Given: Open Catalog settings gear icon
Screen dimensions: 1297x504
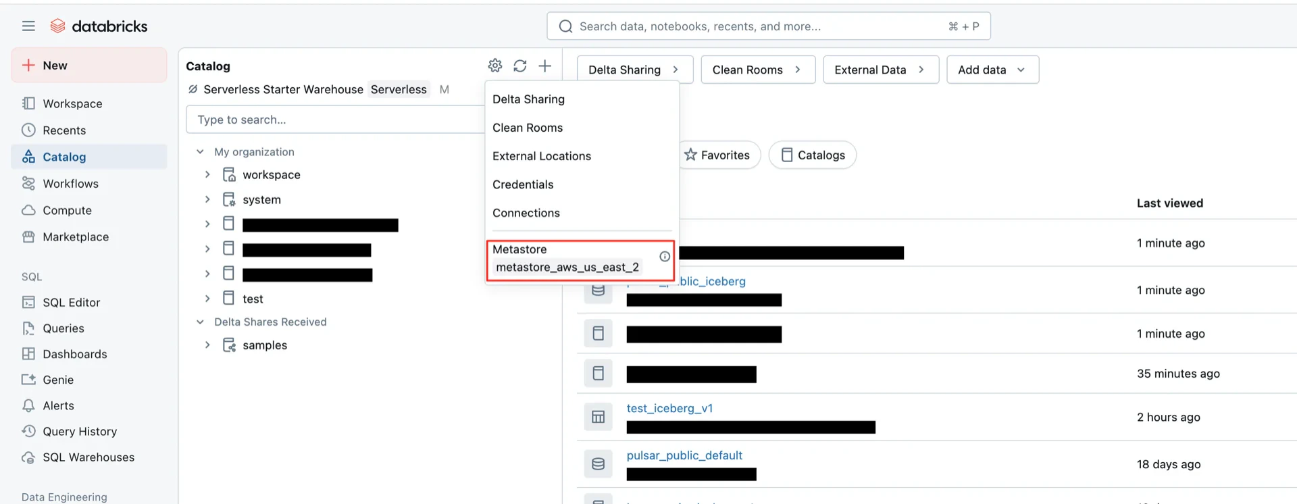Looking at the screenshot, I should click(495, 66).
